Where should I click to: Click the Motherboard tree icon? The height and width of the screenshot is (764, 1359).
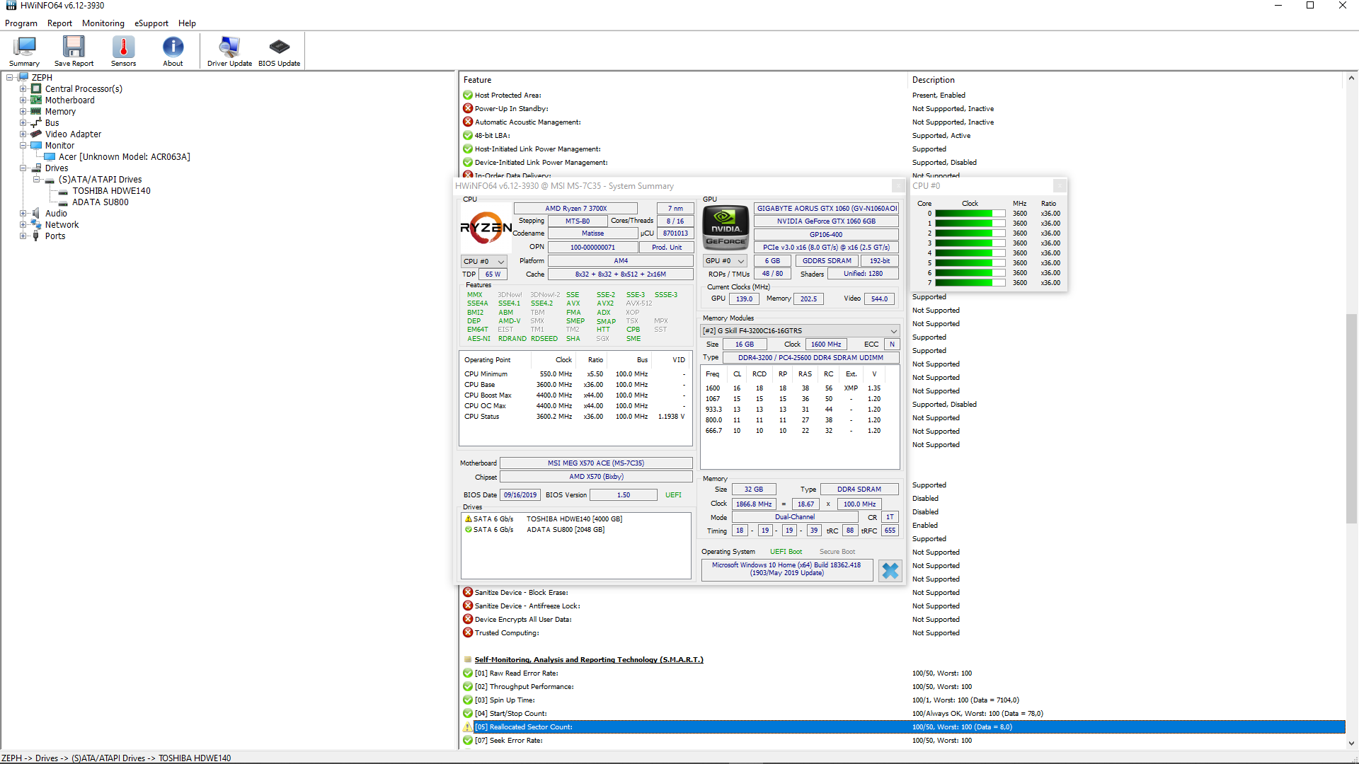(36, 100)
